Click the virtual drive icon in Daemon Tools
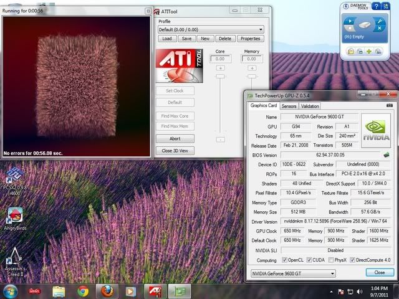The height and width of the screenshot is (299, 399). 364,25
